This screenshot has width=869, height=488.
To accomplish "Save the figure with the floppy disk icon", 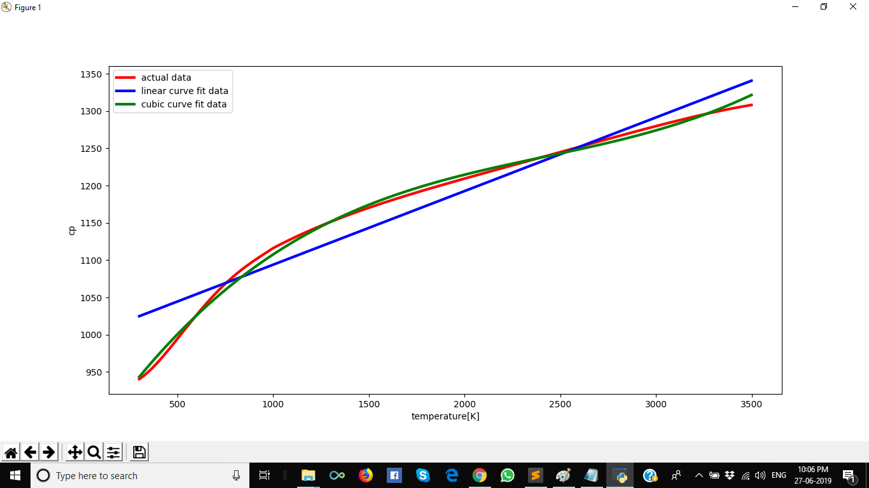I will pos(139,452).
